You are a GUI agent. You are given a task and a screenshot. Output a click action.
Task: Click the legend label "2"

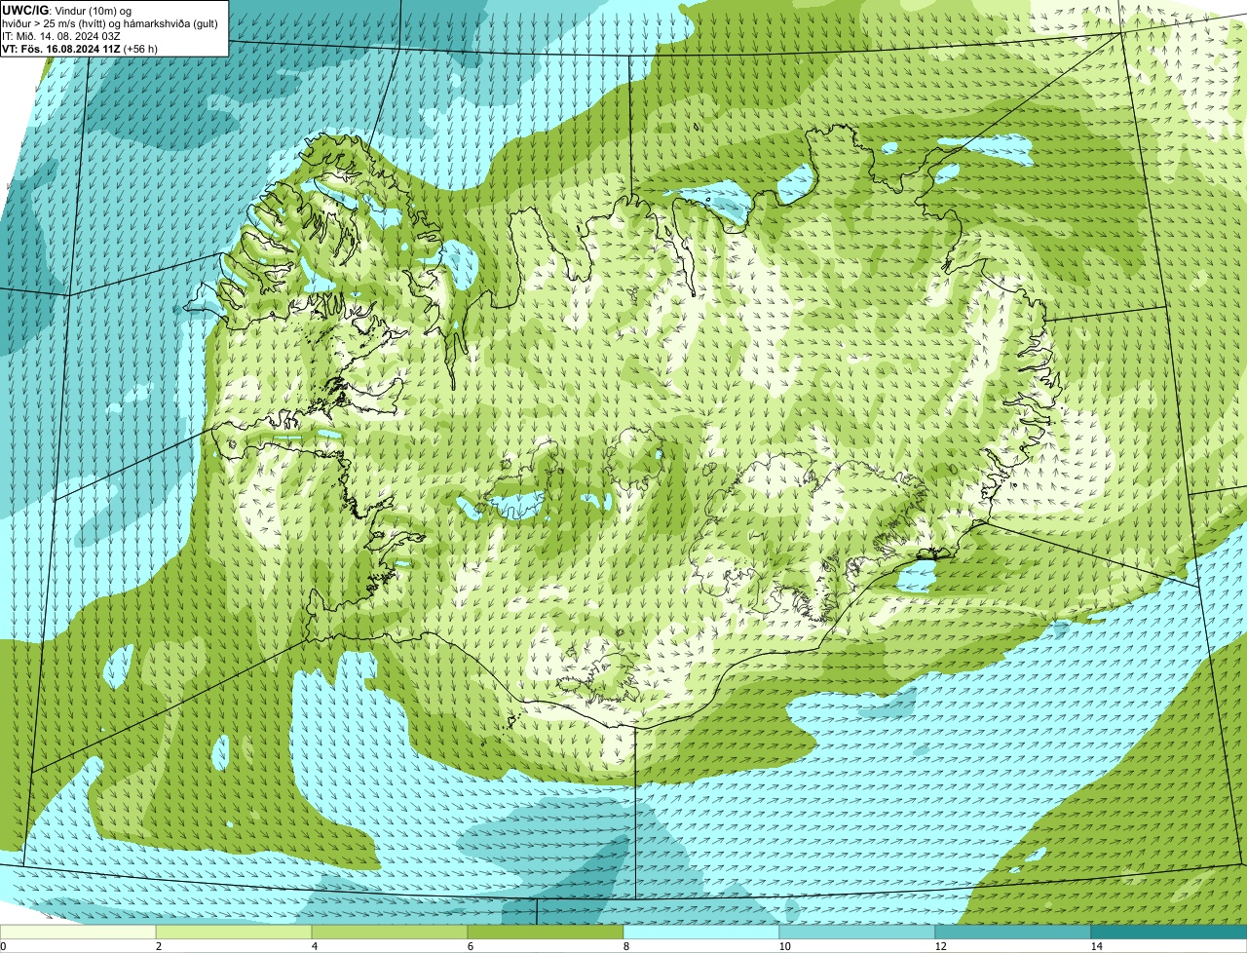[158, 946]
